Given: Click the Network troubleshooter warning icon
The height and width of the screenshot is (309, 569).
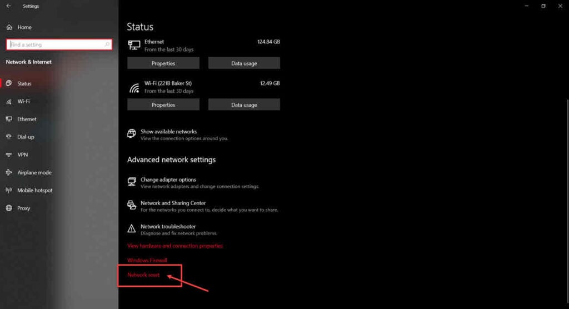Looking at the screenshot, I should pos(131,229).
